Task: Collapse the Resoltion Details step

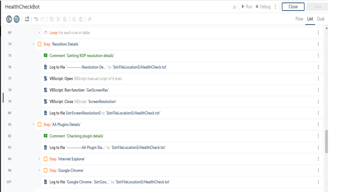Action: click(x=34, y=44)
